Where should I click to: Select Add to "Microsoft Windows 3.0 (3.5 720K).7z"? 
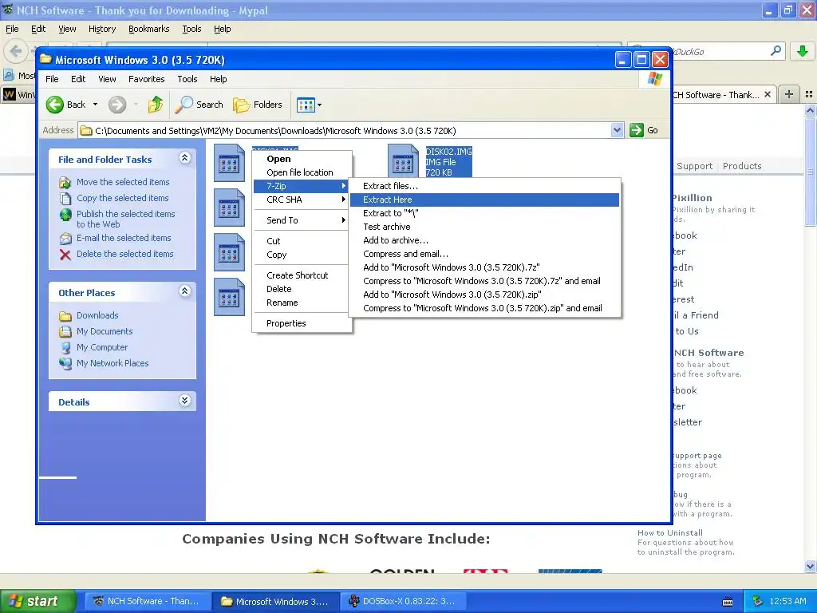[x=484, y=267]
